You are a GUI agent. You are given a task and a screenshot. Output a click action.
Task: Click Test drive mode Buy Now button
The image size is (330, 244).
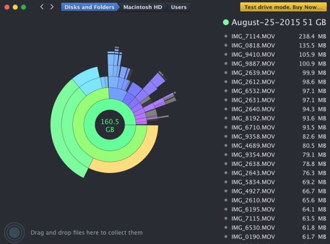click(x=283, y=7)
